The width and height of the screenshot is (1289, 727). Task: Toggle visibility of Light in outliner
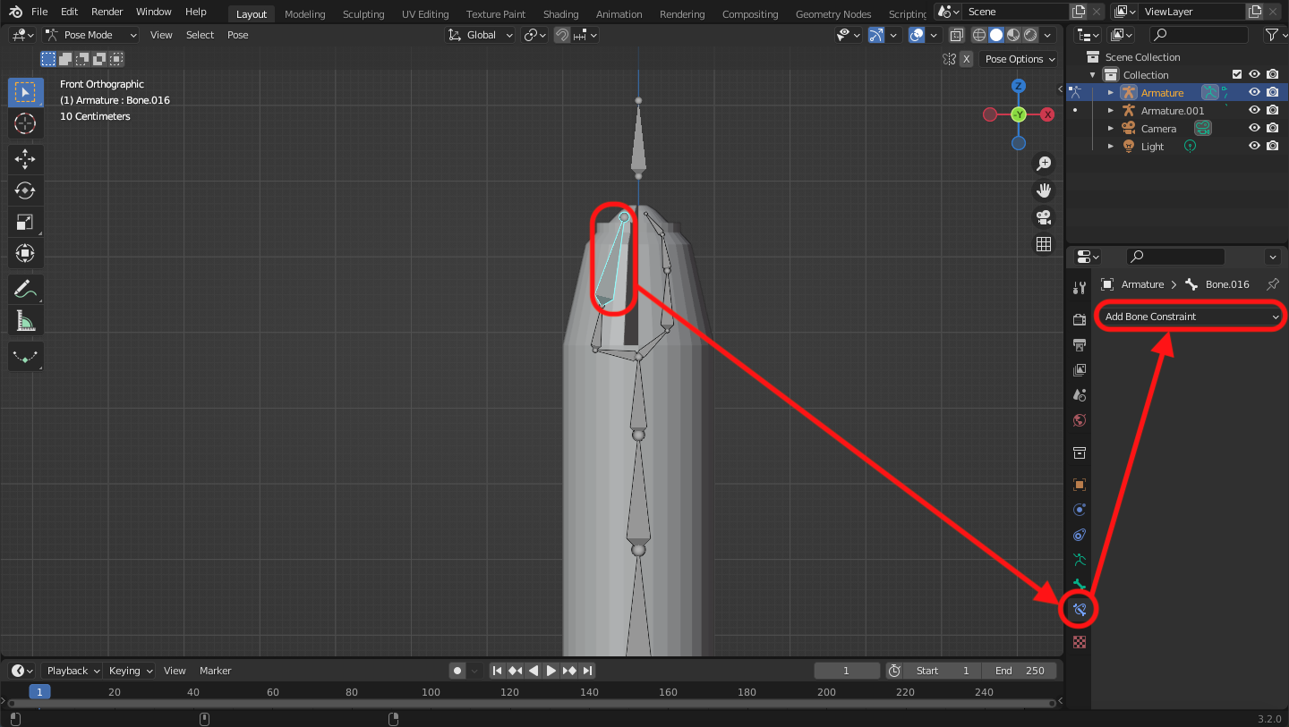[x=1254, y=146]
